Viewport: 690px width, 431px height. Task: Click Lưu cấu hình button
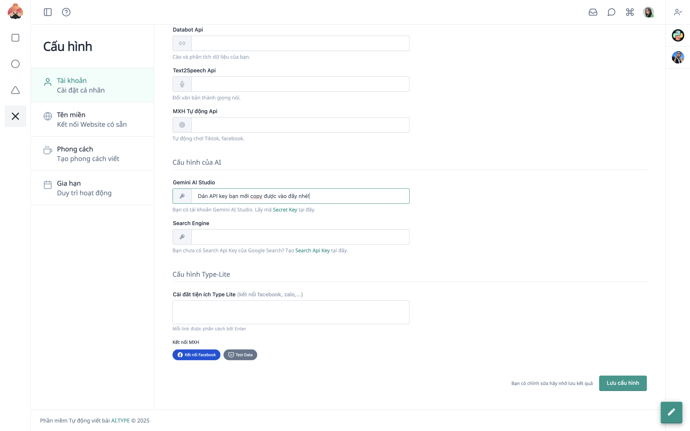coord(623,383)
